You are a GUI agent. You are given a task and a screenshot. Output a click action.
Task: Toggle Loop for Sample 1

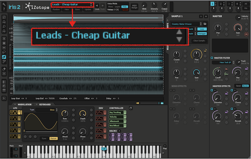point(202,29)
